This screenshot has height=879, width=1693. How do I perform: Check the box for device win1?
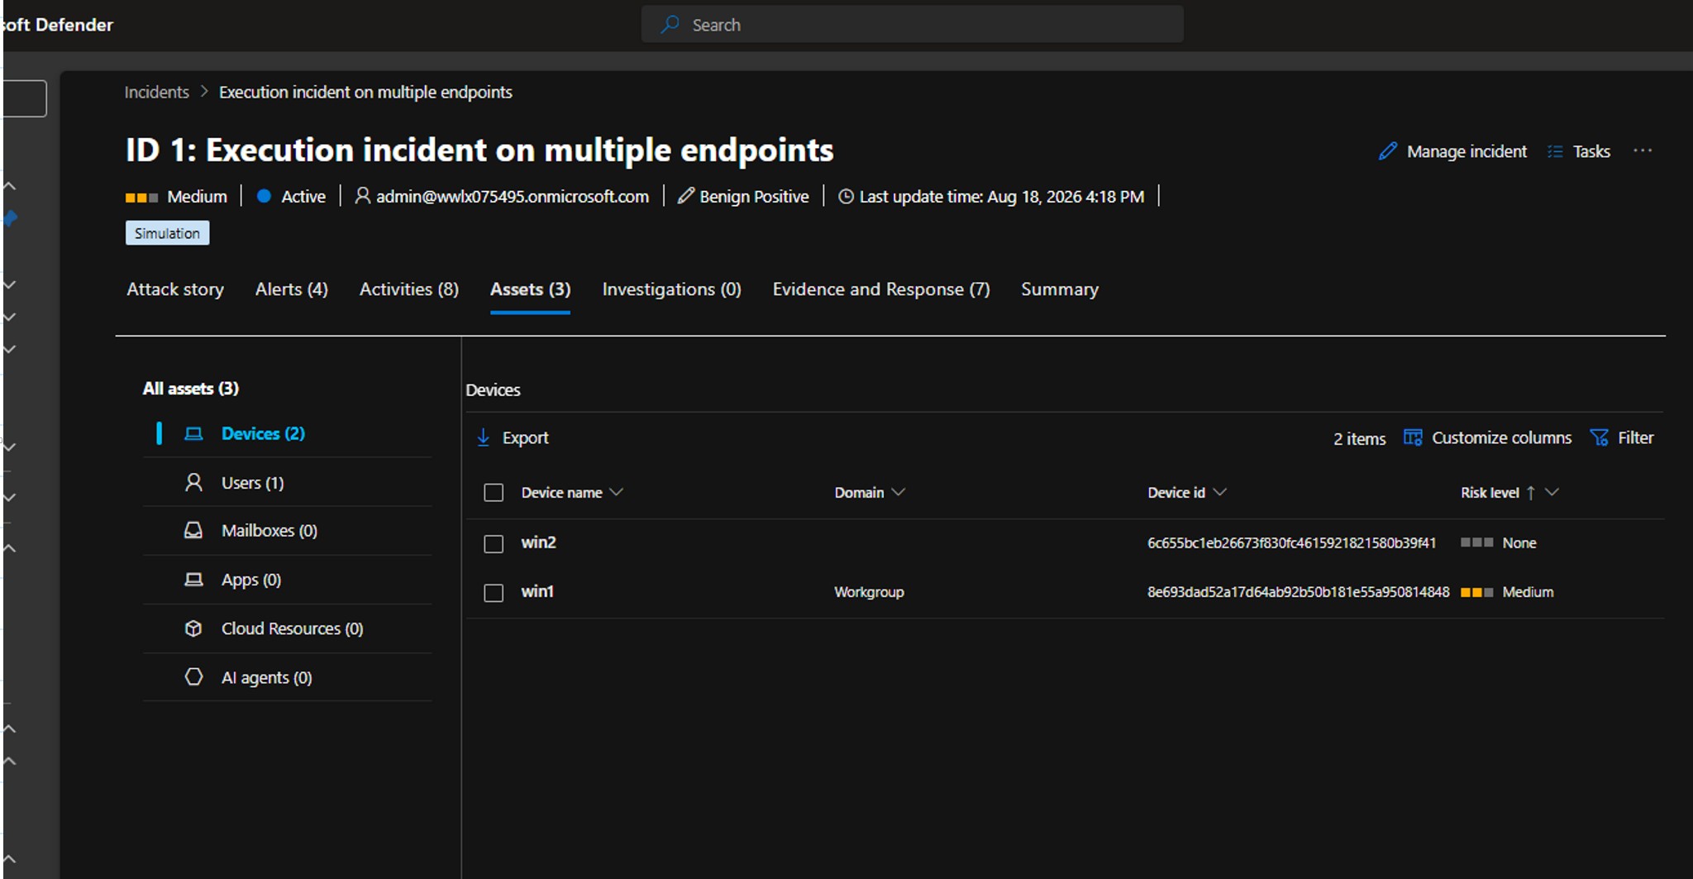click(494, 593)
